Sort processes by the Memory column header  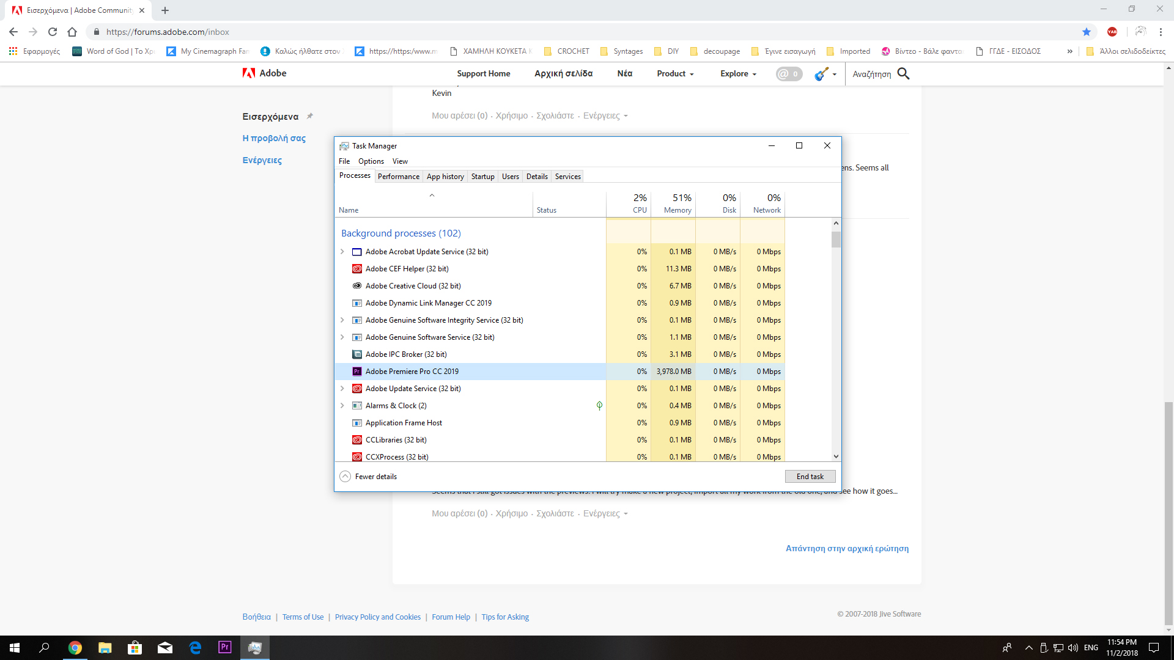(673, 204)
